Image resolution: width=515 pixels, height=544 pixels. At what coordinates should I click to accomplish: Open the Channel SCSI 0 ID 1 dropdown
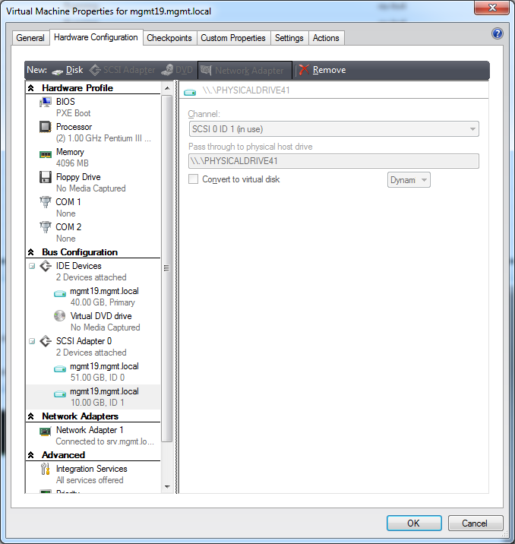(333, 129)
